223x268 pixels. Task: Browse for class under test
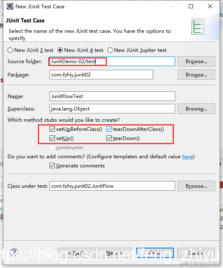point(196,186)
